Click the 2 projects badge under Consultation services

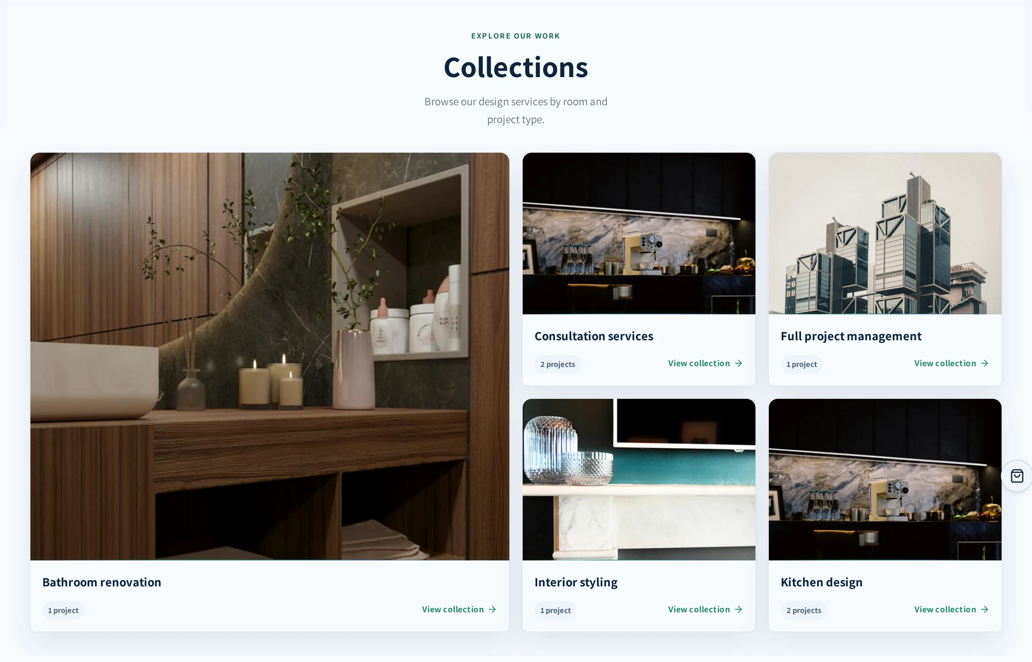coord(558,364)
